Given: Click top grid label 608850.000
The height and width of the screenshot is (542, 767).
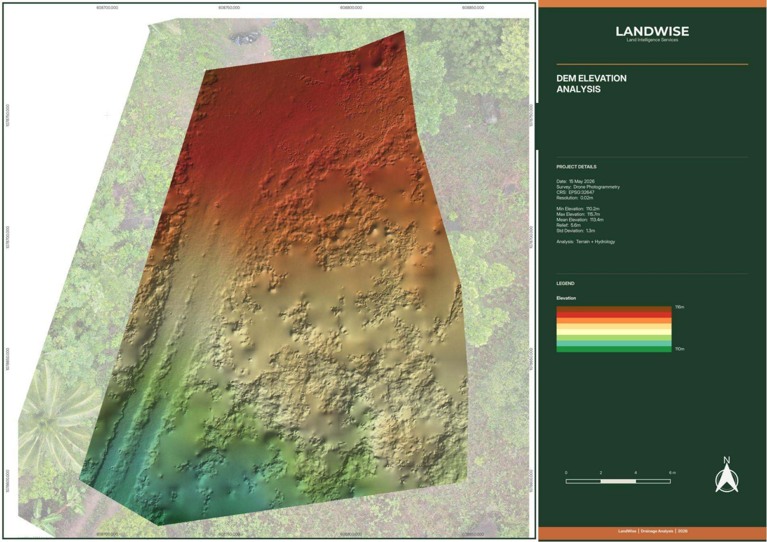Looking at the screenshot, I should (x=473, y=8).
